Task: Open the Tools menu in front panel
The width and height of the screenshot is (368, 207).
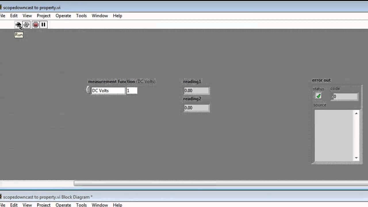Action: pyautogui.click(x=81, y=16)
